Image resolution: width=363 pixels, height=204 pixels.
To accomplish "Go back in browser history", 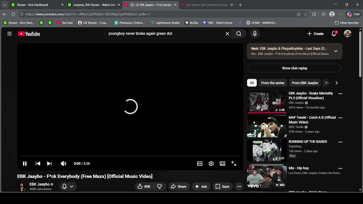I will pos(5,14).
